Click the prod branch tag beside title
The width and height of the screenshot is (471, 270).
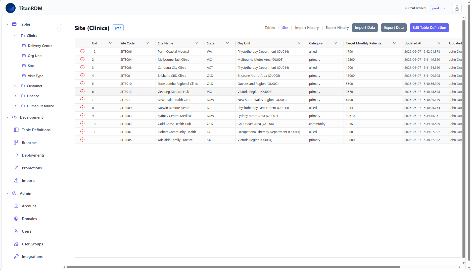click(x=118, y=28)
